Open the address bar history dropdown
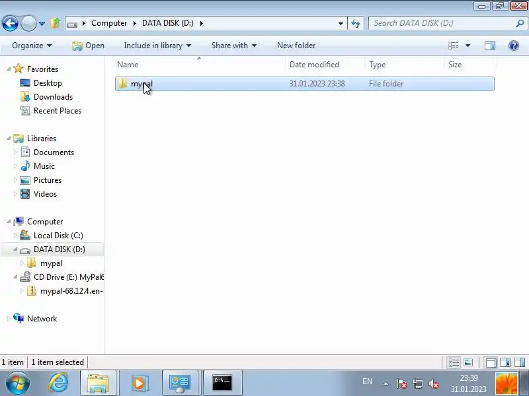 341,23
